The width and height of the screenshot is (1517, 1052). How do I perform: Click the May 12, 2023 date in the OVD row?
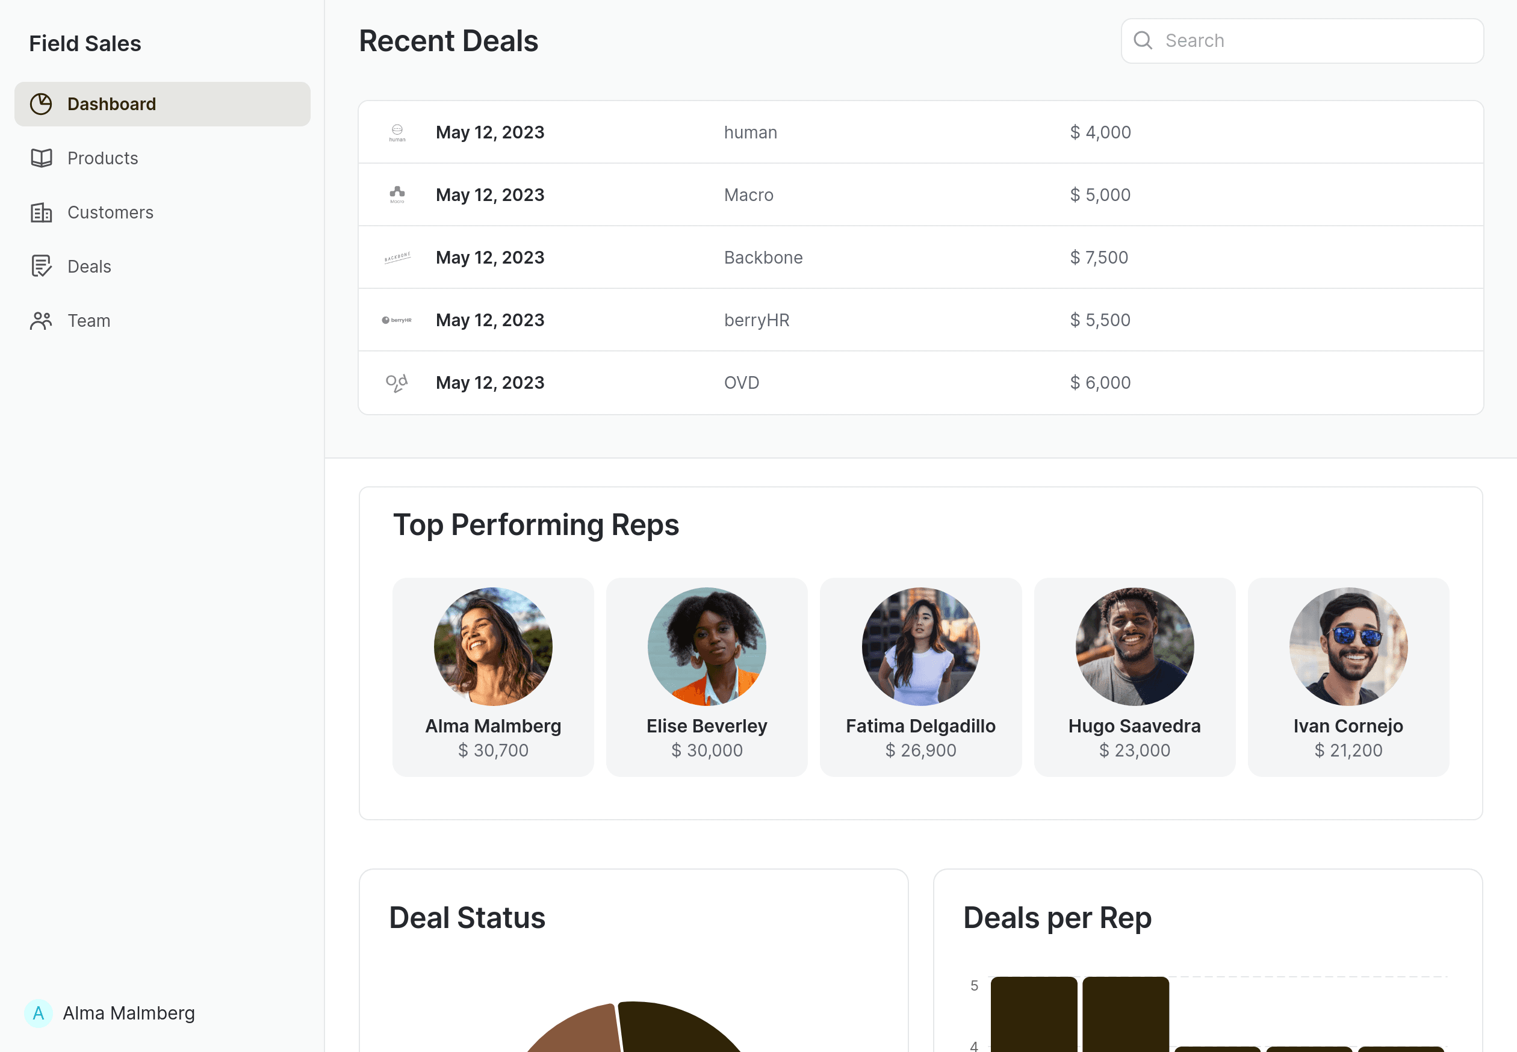(x=490, y=383)
